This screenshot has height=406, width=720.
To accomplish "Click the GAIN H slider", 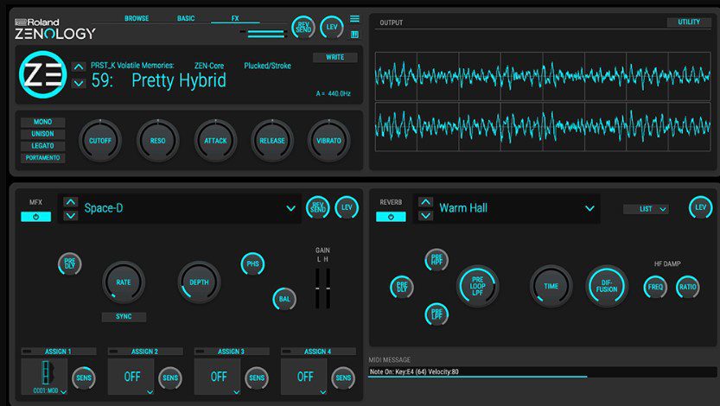I will point(328,289).
